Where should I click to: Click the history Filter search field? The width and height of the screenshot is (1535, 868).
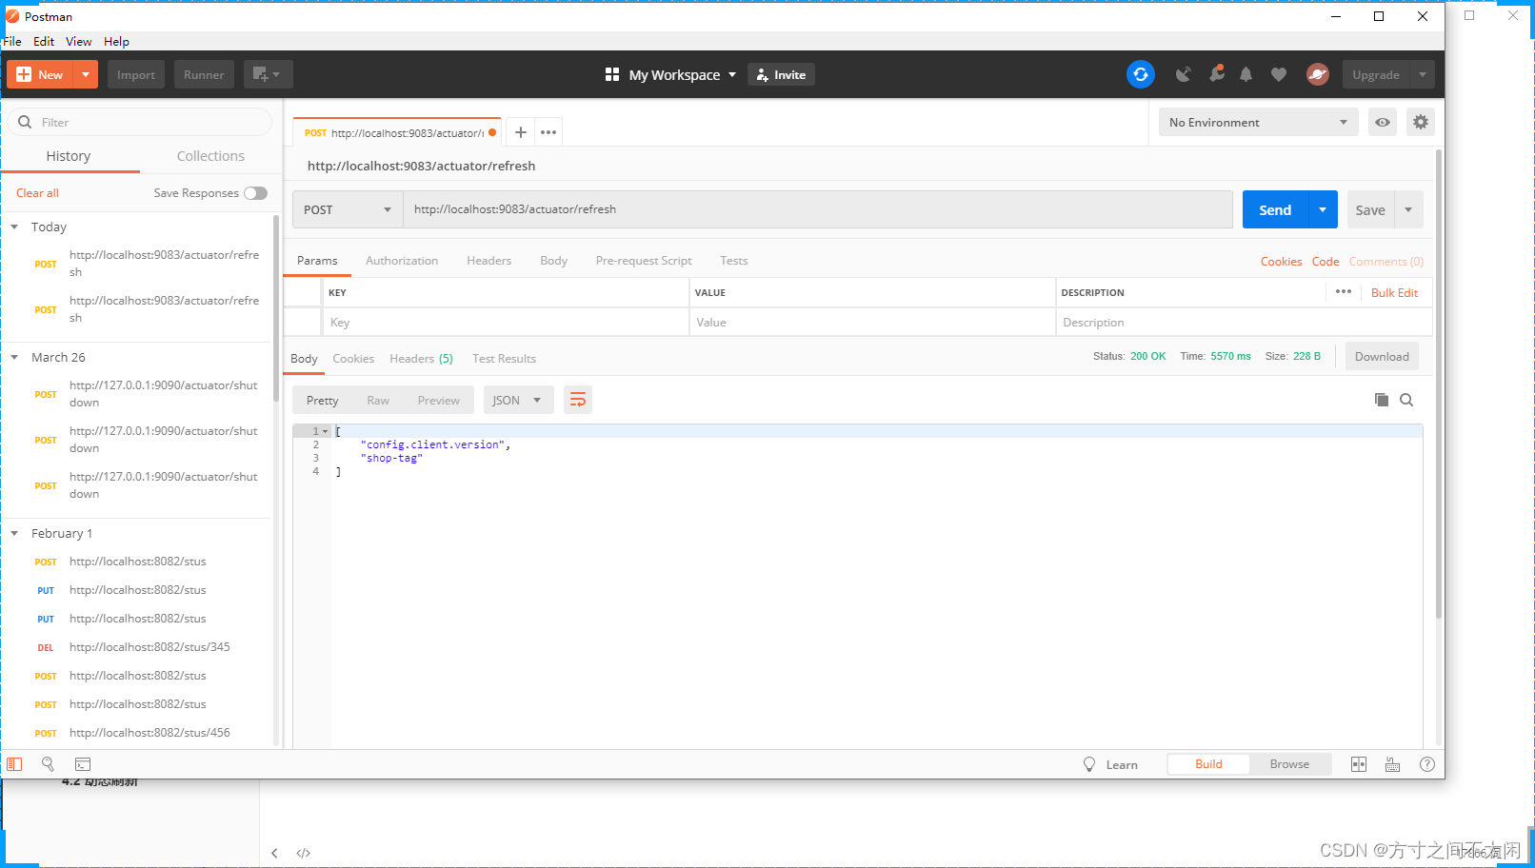[140, 122]
